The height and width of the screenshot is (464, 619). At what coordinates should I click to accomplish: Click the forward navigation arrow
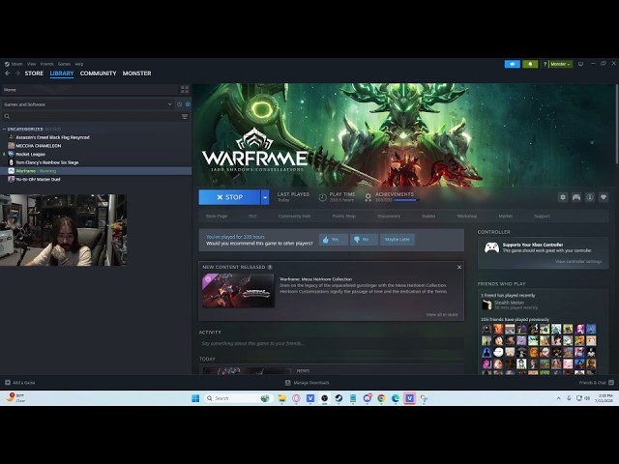tap(17, 73)
